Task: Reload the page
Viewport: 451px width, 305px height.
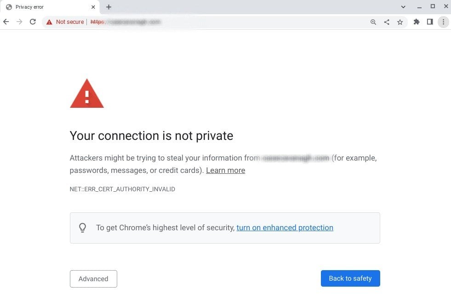Action: click(x=32, y=22)
